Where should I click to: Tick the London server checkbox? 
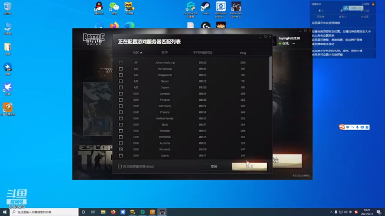[x=121, y=94]
